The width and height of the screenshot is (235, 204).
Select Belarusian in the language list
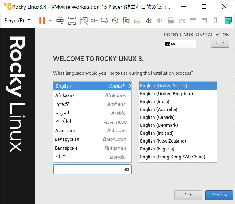click(92, 139)
